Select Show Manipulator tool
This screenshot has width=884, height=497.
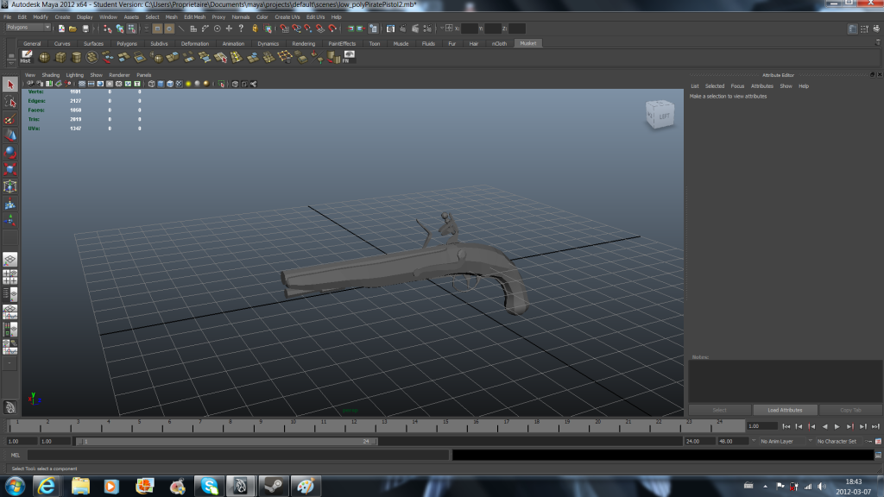(x=10, y=220)
